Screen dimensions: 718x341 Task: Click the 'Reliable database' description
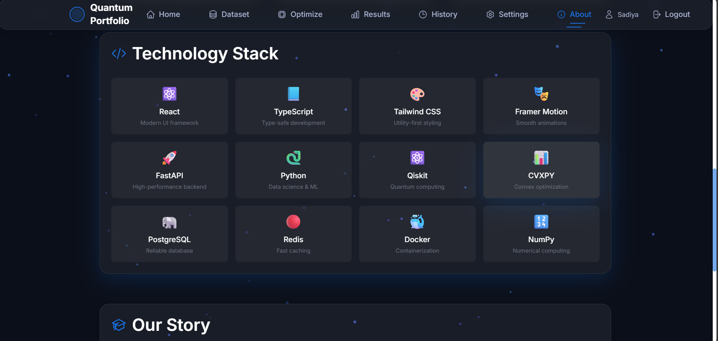(170, 251)
